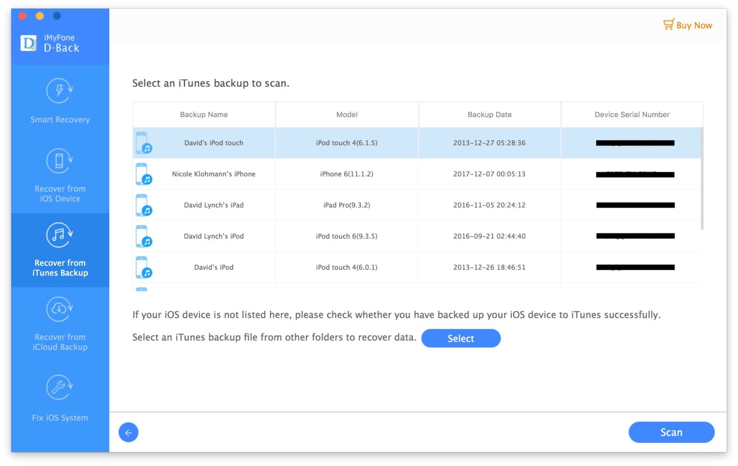Viewport: 738px width, 466px height.
Task: Click the Fix iOS System wrench icon
Action: [x=60, y=387]
